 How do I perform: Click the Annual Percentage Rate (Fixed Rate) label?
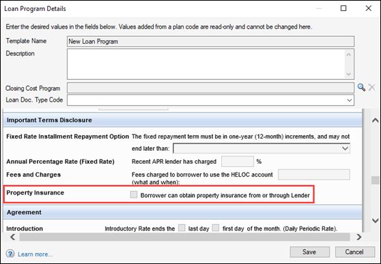(60, 162)
